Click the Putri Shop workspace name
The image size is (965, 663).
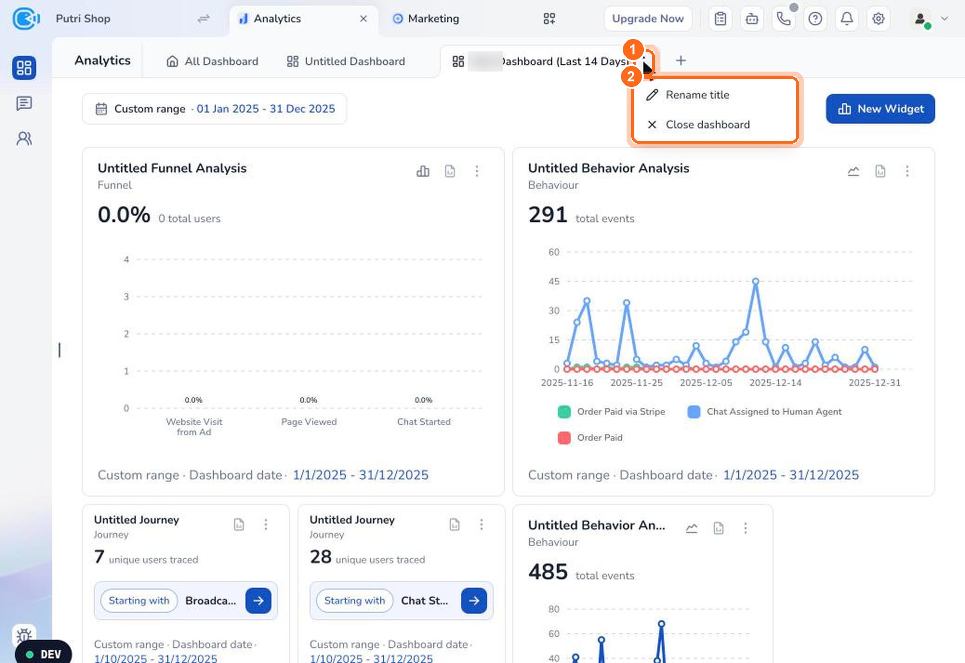[83, 19]
